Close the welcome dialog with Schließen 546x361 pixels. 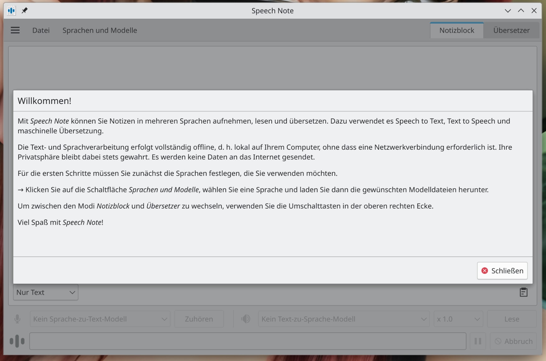click(502, 271)
